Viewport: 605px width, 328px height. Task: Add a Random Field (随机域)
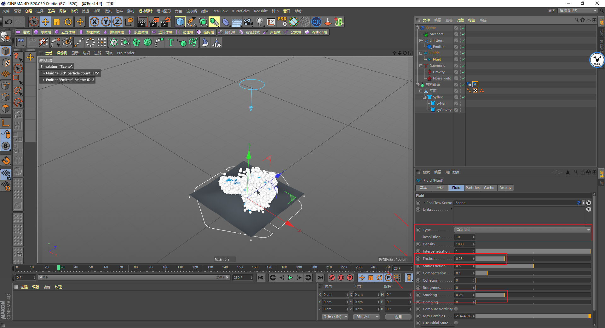coord(227,32)
